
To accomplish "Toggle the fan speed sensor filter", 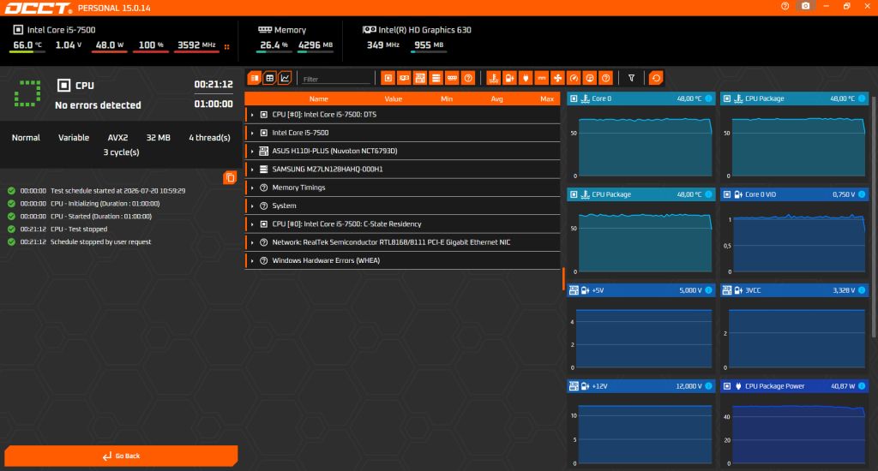I will pos(557,78).
